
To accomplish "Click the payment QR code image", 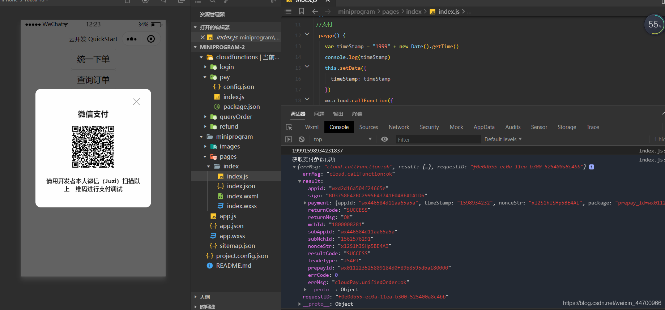I will [x=93, y=146].
